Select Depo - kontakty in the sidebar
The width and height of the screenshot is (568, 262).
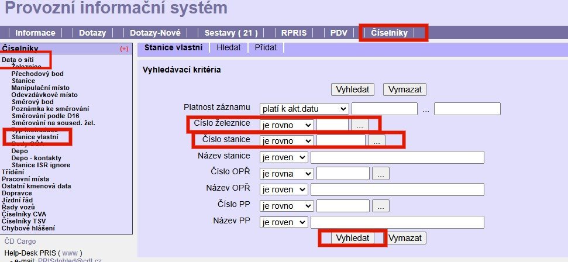click(36, 158)
